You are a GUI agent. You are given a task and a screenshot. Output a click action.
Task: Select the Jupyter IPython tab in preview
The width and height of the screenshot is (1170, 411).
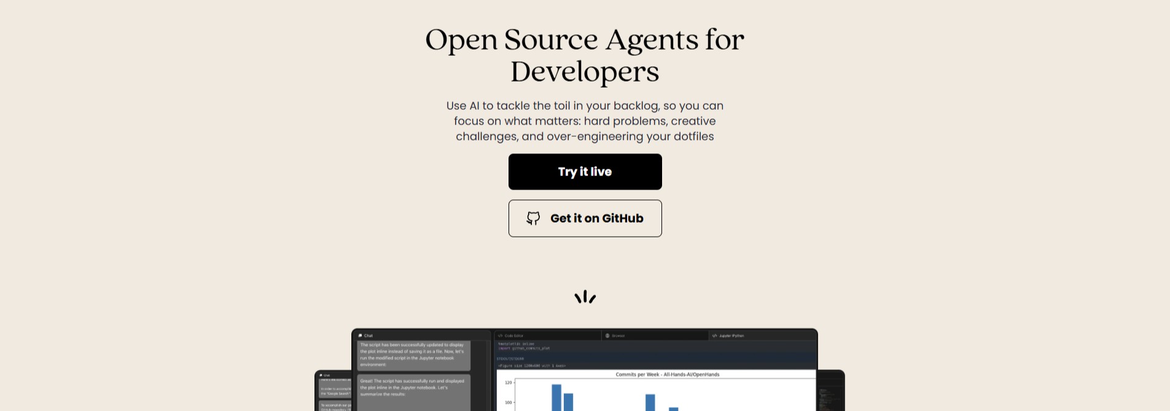pyautogui.click(x=763, y=336)
